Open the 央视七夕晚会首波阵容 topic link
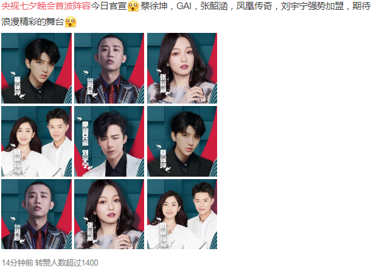374x279 pixels. tap(46, 6)
